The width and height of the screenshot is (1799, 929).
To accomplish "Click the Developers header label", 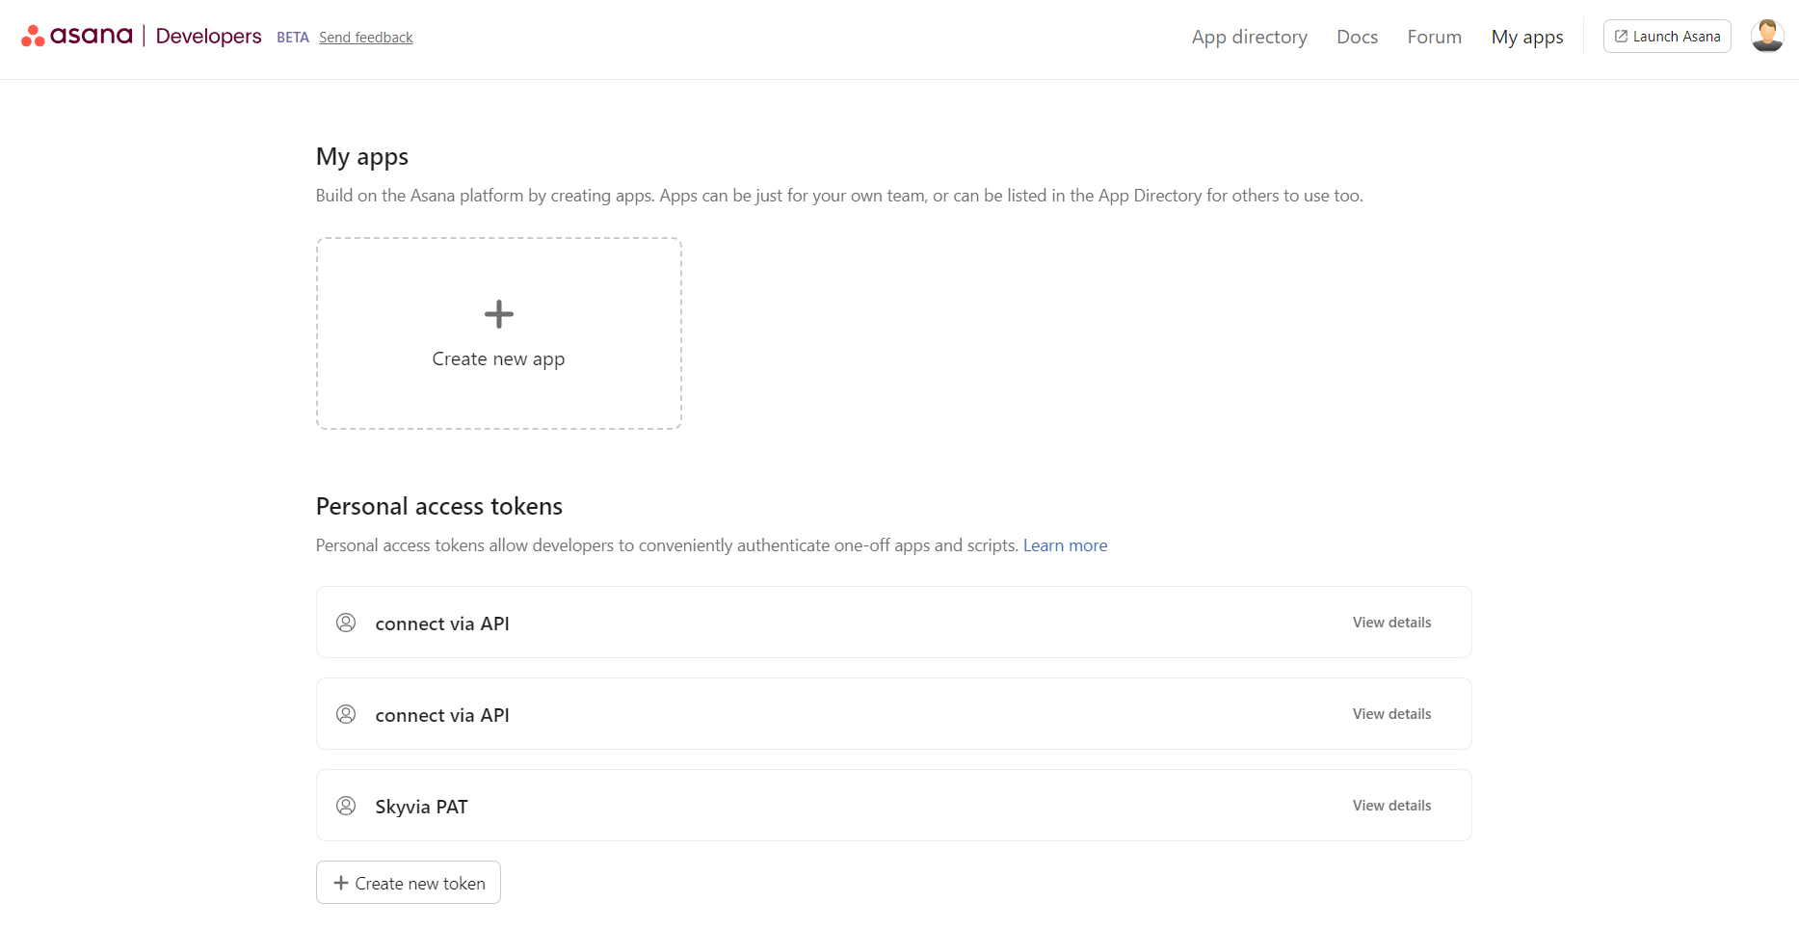I will coord(208,36).
